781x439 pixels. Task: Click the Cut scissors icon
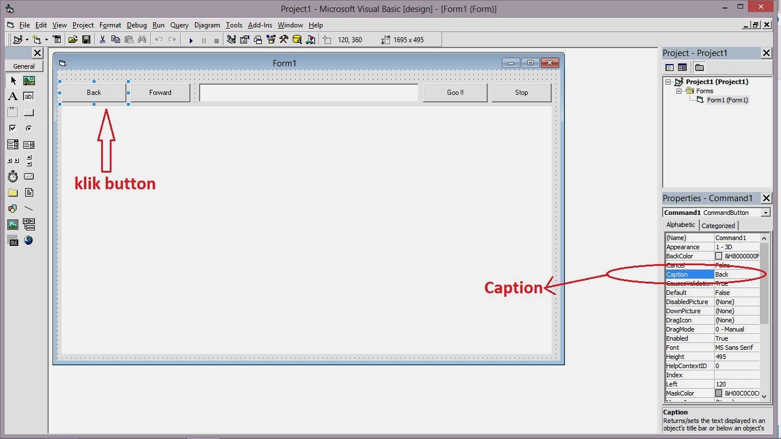tap(102, 39)
